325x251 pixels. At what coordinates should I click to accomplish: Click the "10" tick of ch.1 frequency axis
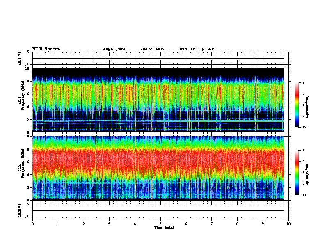[27, 68]
